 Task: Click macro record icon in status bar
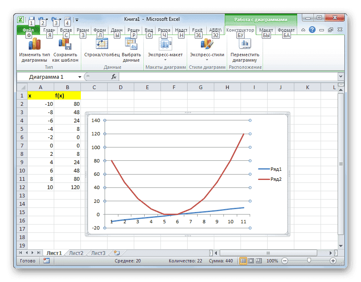(46, 261)
